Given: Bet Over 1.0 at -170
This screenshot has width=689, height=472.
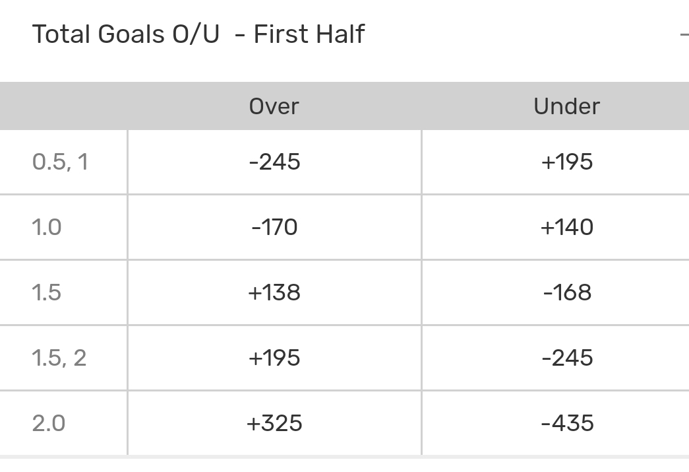Looking at the screenshot, I should tap(274, 227).
